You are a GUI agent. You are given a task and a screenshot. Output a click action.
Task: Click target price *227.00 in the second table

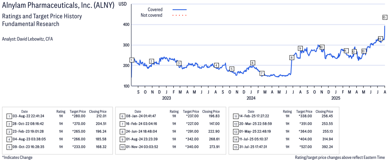tap(192, 124)
